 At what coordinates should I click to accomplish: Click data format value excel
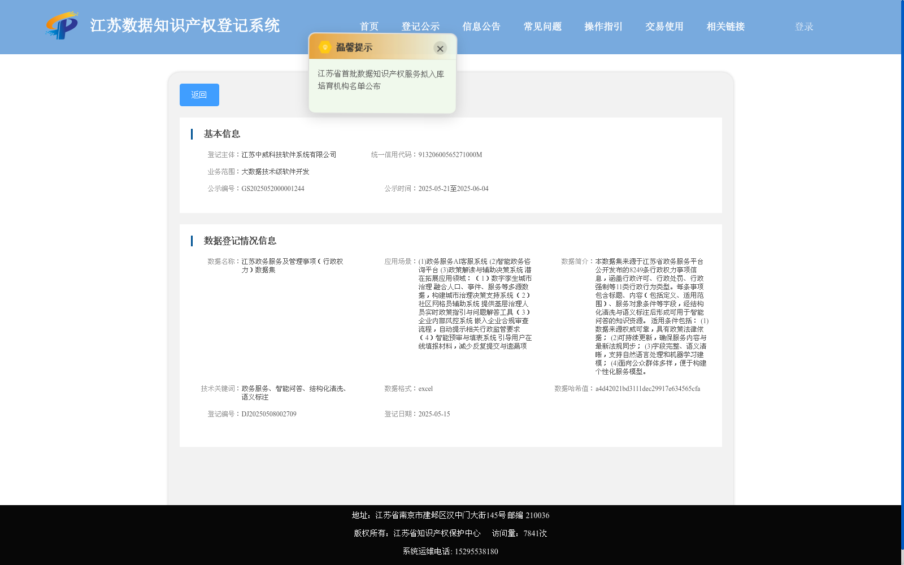pyautogui.click(x=425, y=389)
